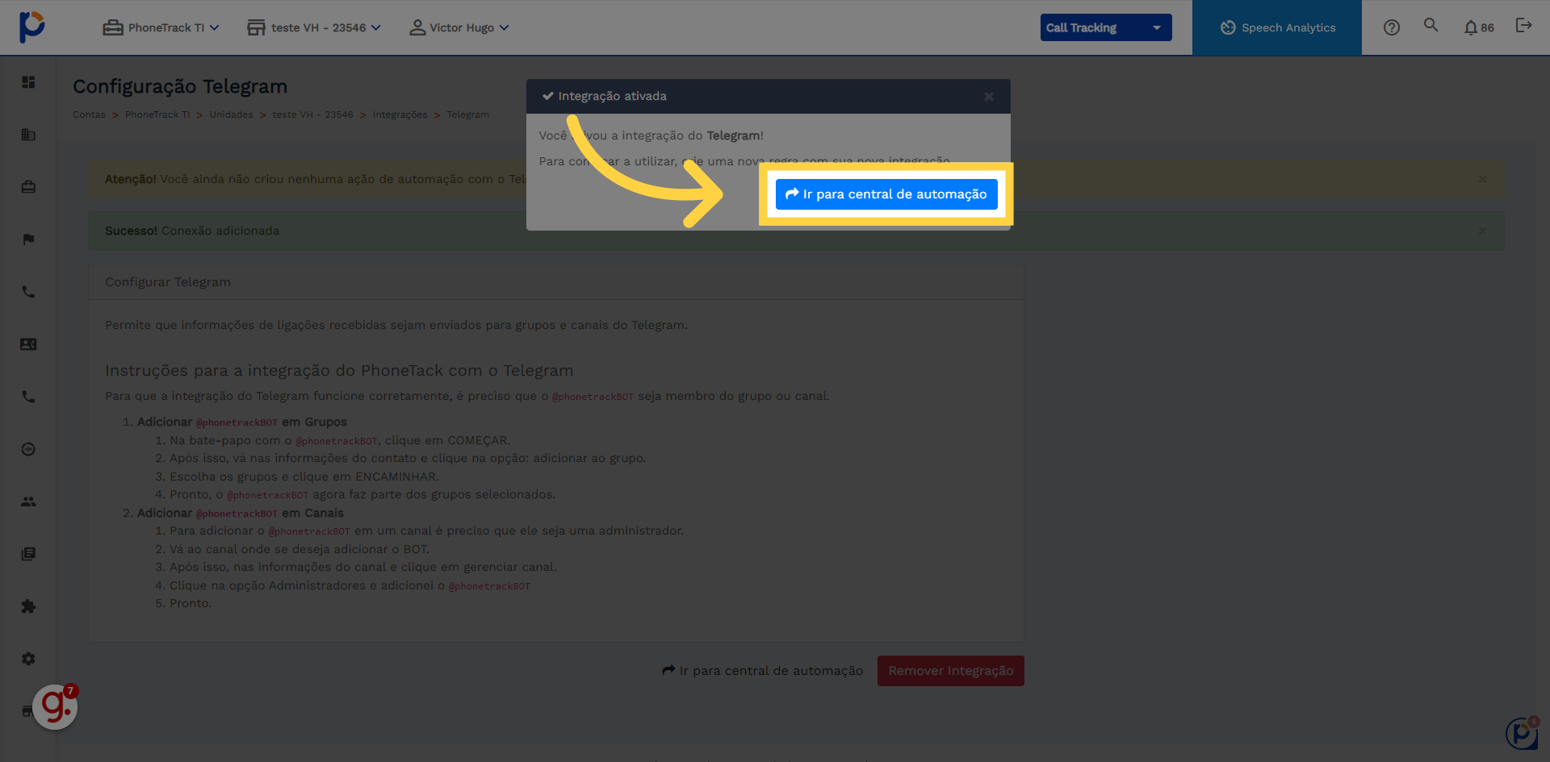Click the Telegram breadcrumb
Image resolution: width=1550 pixels, height=762 pixels.
[x=467, y=115]
